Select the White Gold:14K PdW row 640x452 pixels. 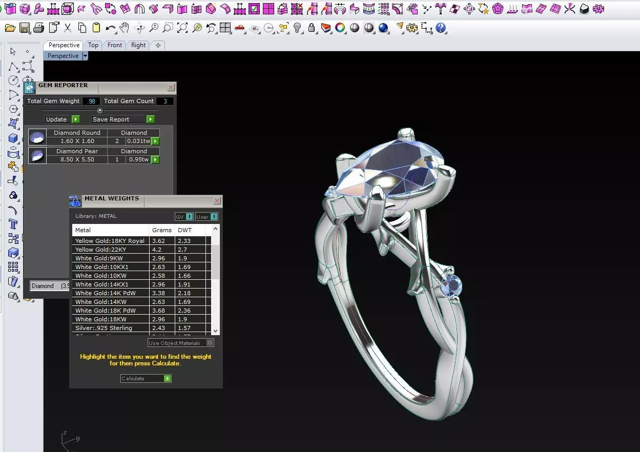point(142,293)
